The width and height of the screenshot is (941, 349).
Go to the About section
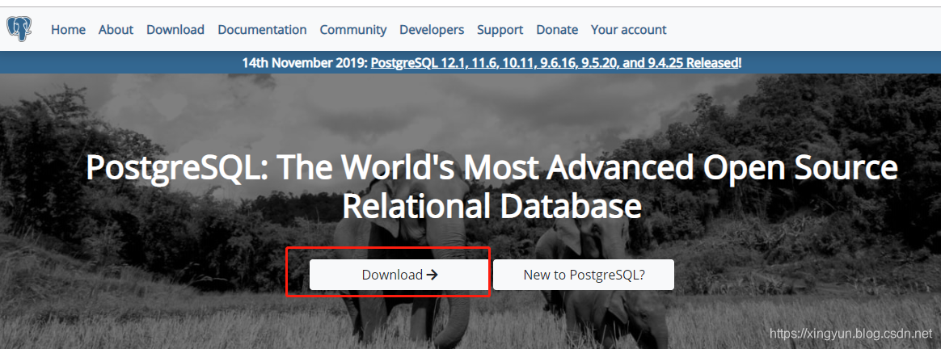(116, 29)
